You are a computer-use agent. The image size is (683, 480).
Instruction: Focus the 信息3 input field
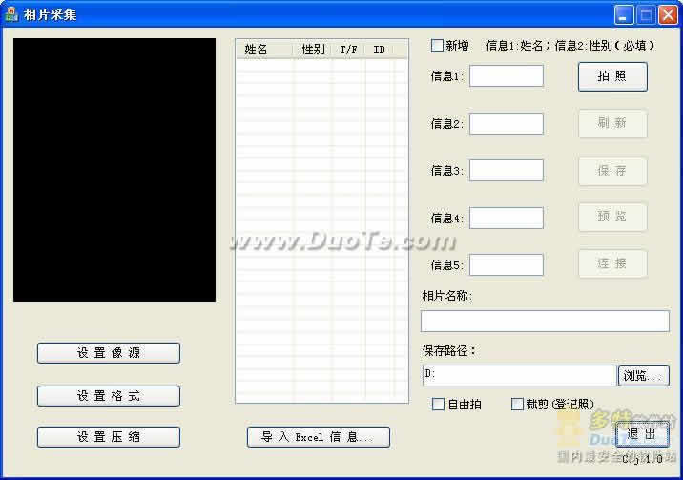507,170
